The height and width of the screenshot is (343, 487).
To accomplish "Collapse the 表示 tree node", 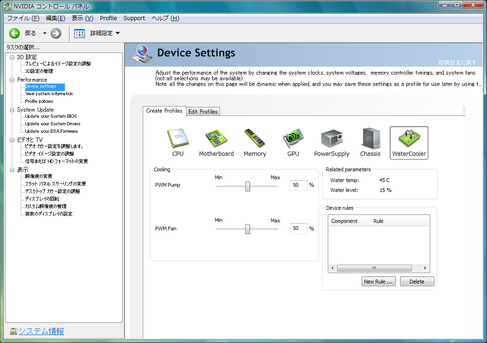I will coord(12,170).
